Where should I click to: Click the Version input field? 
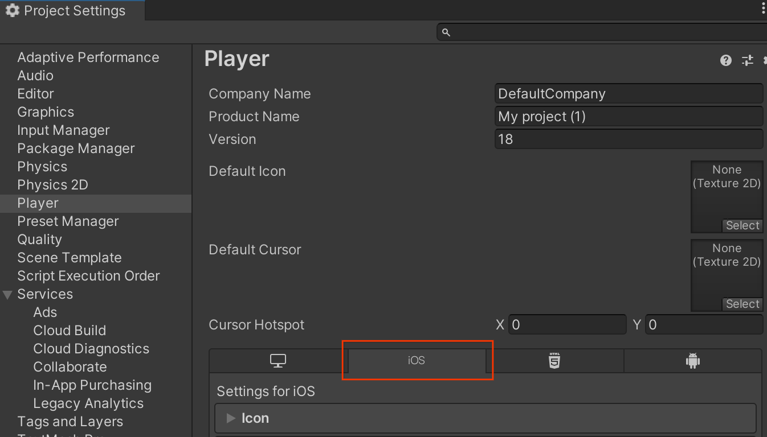[x=628, y=139]
